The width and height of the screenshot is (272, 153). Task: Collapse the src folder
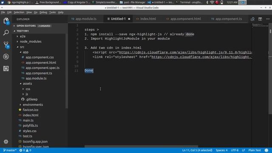tap(22, 47)
